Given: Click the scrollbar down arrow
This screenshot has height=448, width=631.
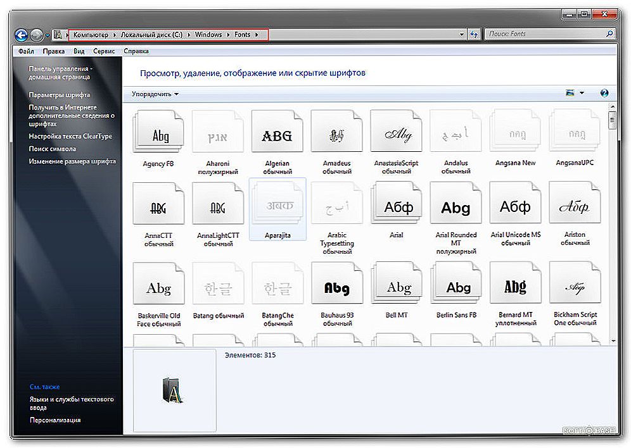Looking at the screenshot, I should (613, 341).
